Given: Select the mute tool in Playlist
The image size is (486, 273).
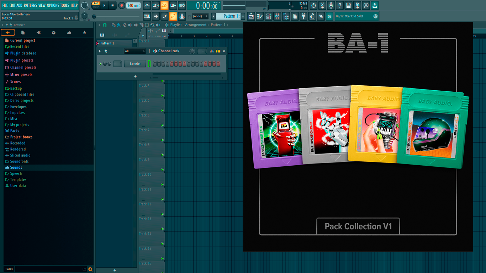Looking at the screenshot, I should pyautogui.click(x=130, y=25).
